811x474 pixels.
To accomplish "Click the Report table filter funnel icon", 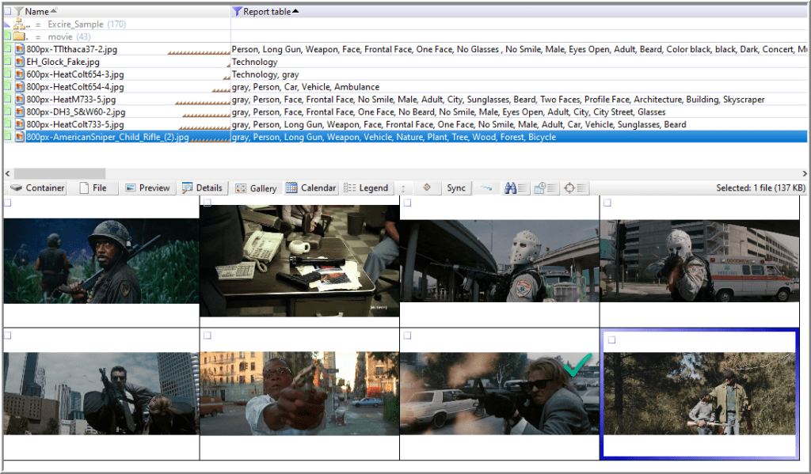I will pos(237,12).
